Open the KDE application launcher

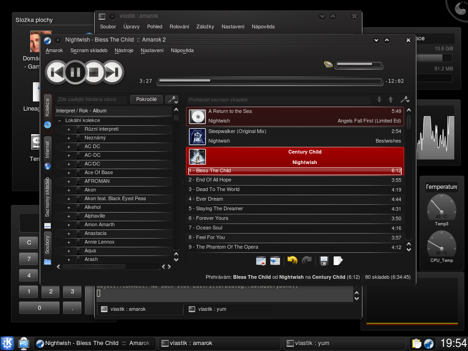pyautogui.click(x=7, y=343)
